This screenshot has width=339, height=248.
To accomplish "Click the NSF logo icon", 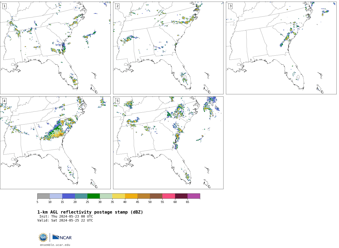I will point(43,237).
